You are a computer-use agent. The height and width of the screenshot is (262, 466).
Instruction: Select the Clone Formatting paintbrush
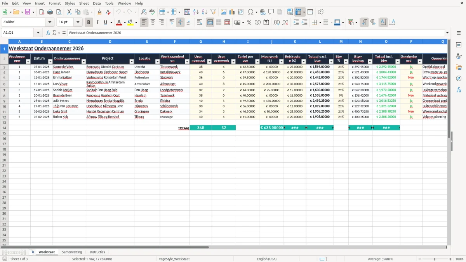99,12
